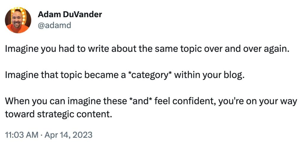
Task: Click the orange shirt in the avatar
Action: [x=18, y=29]
